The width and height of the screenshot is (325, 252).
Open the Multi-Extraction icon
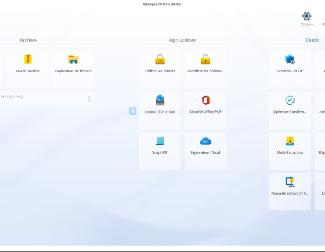290,141
